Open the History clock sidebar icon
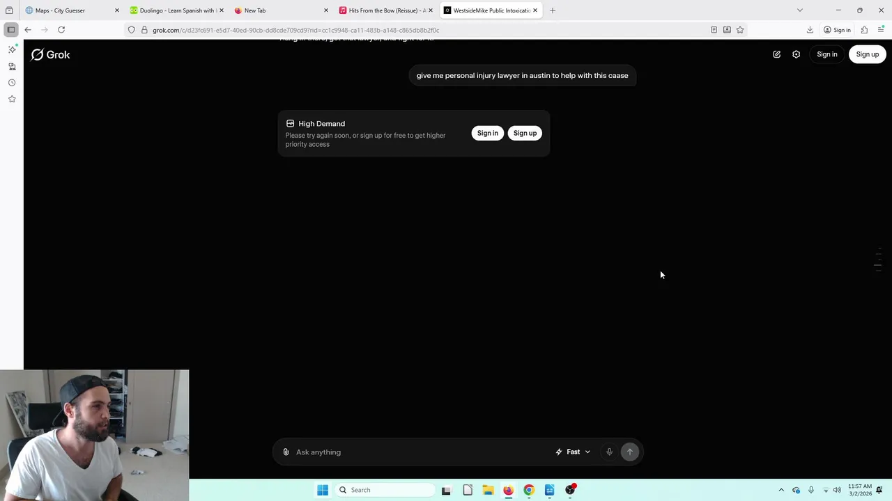This screenshot has height=501, width=892. [12, 83]
